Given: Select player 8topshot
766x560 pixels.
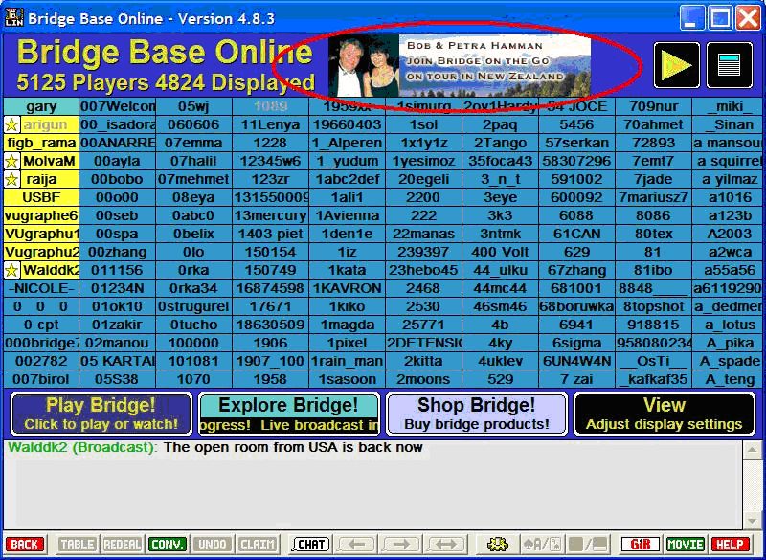Looking at the screenshot, I should pos(654,306).
